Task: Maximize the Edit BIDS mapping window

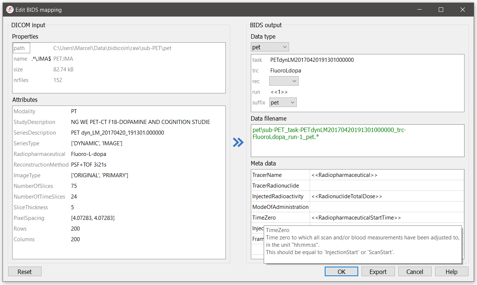Action: tap(441, 10)
